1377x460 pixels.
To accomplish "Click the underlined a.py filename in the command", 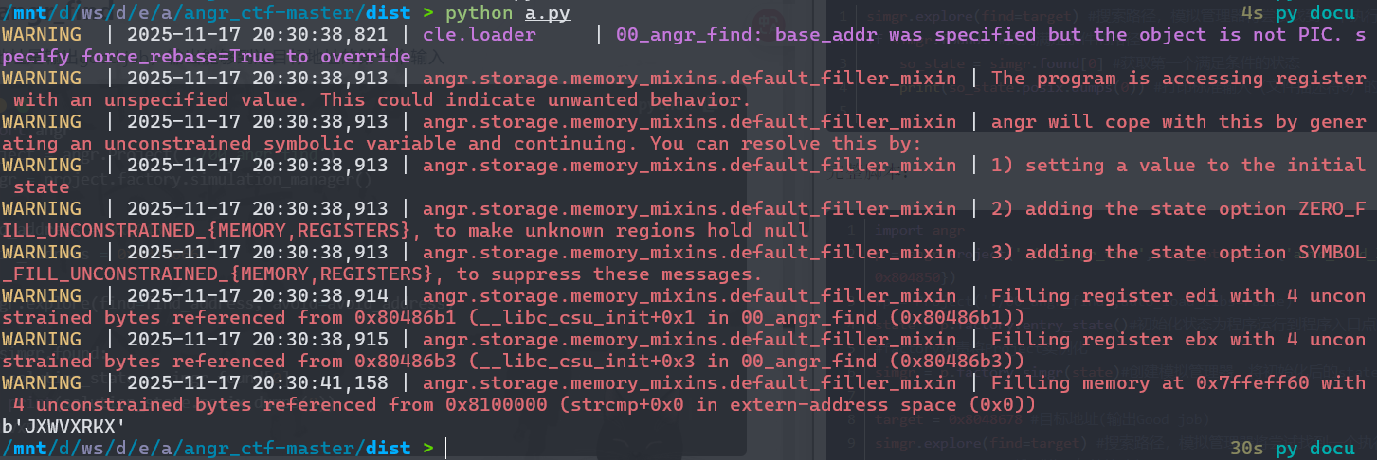I will click(549, 13).
